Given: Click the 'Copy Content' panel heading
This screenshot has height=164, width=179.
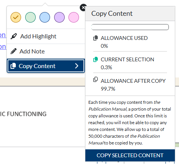Looking at the screenshot, I should click(112, 14).
